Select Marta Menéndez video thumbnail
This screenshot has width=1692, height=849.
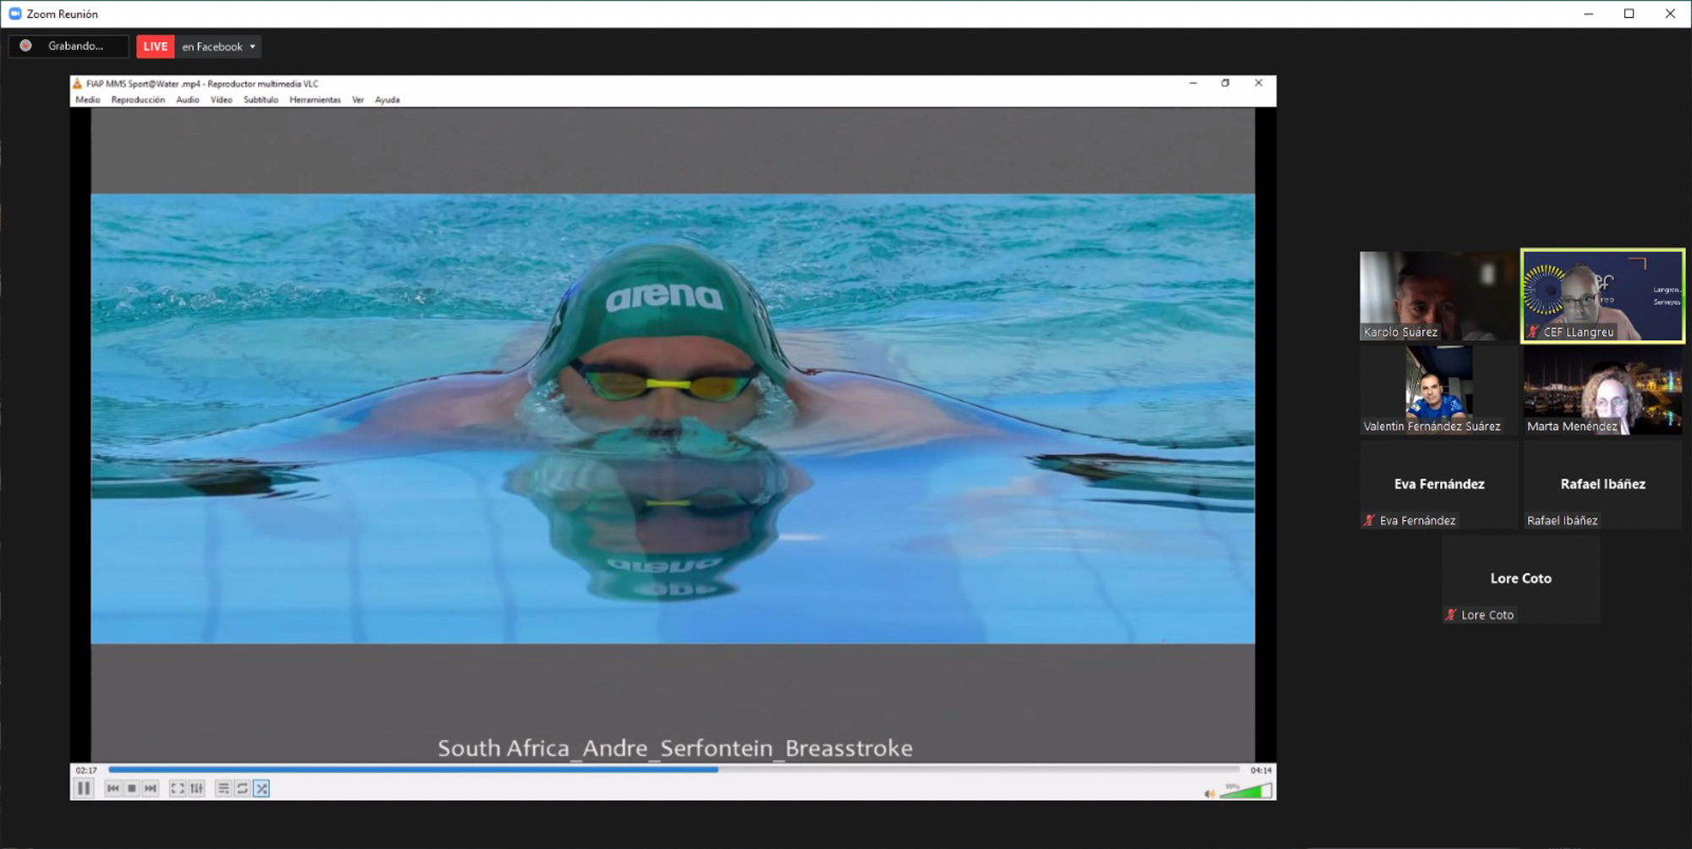(x=1602, y=390)
